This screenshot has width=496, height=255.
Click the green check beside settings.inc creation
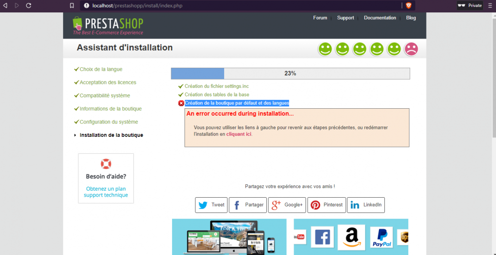click(181, 86)
